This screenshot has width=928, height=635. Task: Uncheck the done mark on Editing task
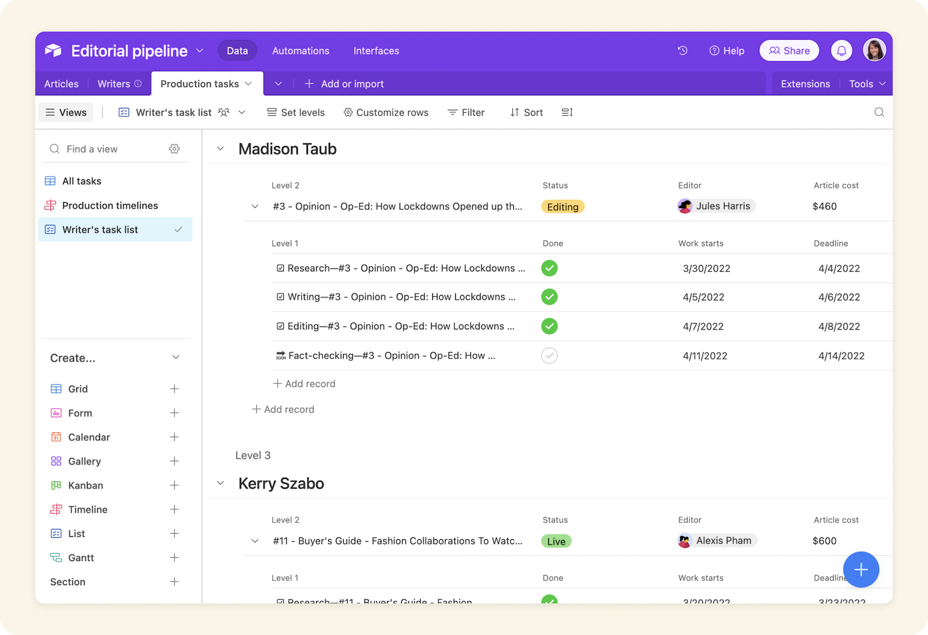tap(549, 326)
